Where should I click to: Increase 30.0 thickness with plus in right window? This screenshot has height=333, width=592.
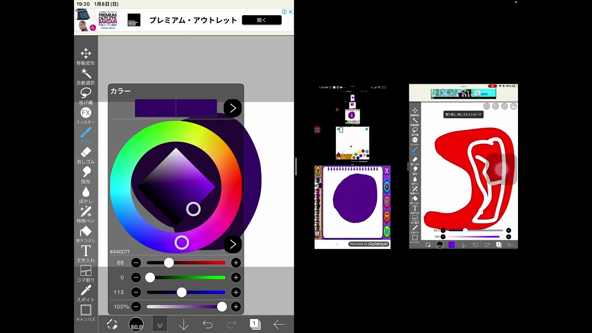(508, 230)
